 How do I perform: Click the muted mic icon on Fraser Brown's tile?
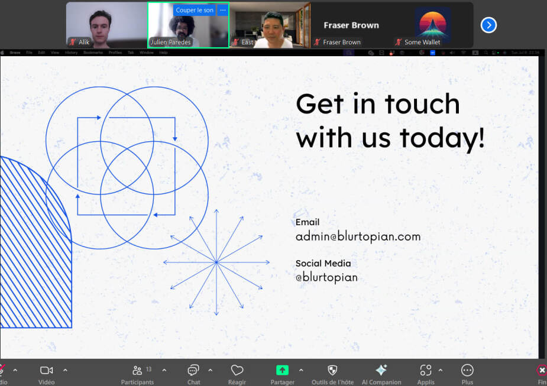(x=317, y=42)
